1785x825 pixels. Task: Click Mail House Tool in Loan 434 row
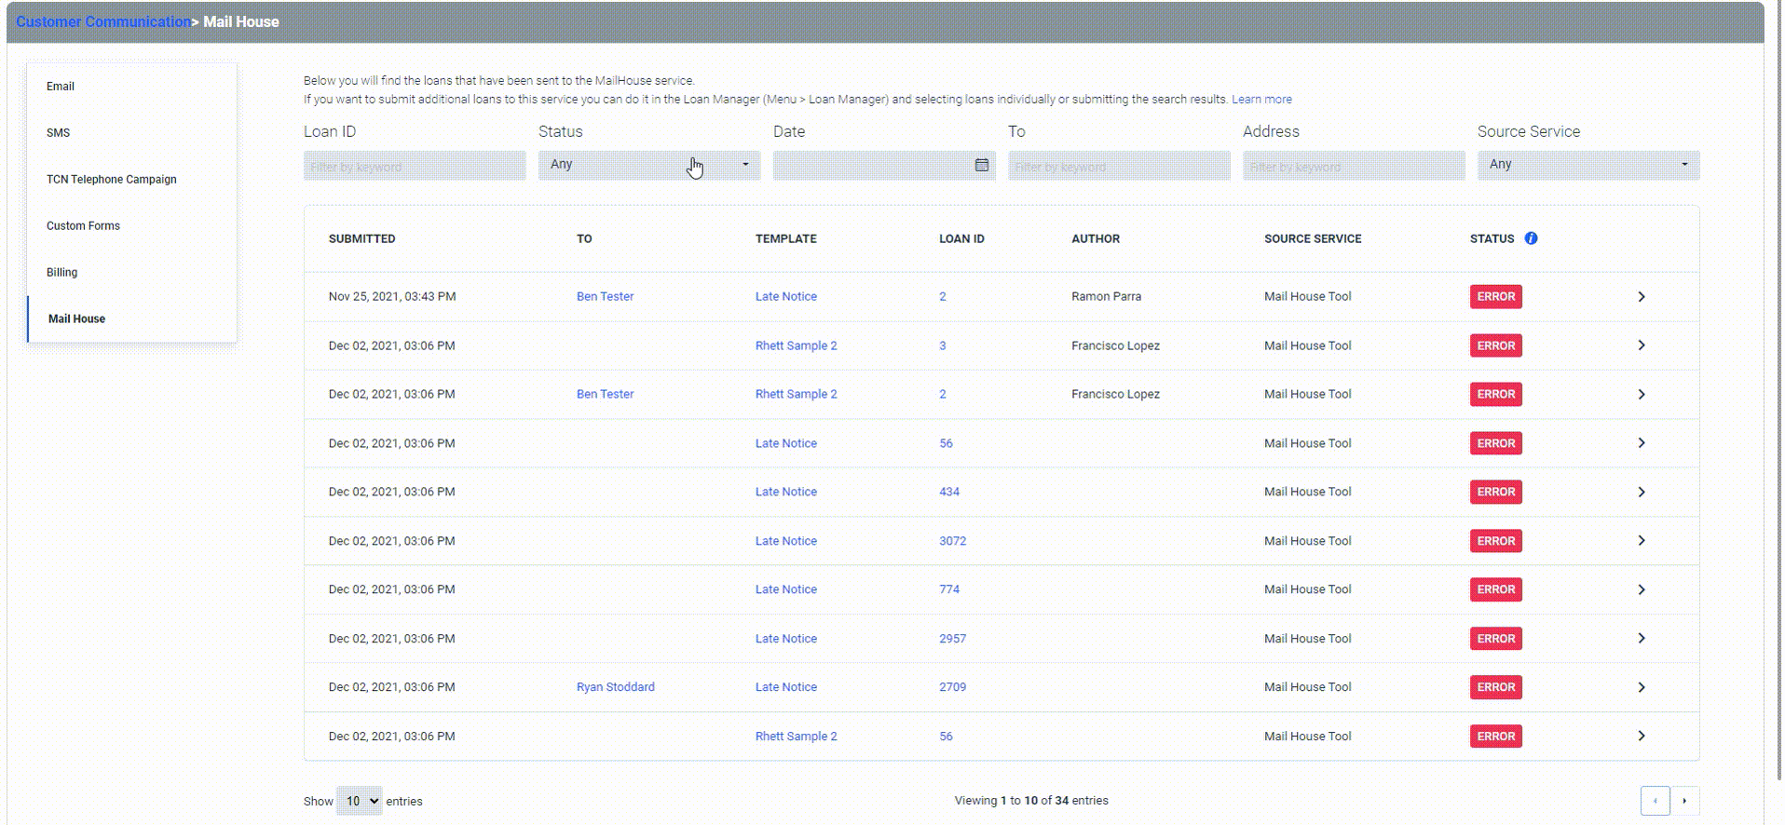tap(1307, 492)
